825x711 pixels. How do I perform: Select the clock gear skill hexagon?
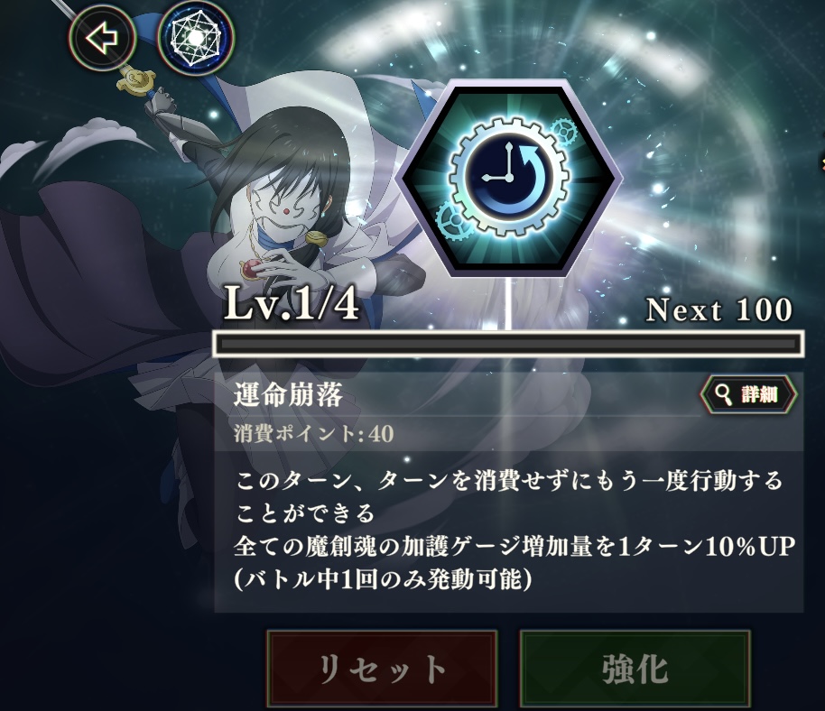[509, 178]
